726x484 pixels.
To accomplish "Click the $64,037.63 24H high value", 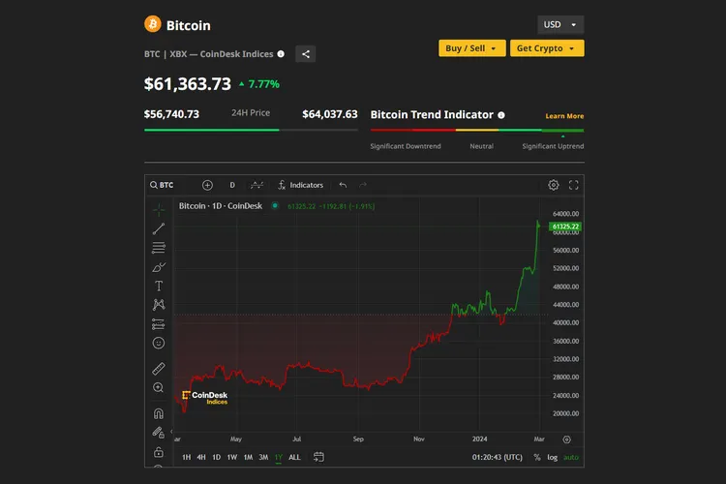I will click(330, 114).
